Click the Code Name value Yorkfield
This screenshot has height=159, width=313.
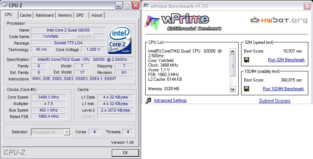(x=50, y=36)
